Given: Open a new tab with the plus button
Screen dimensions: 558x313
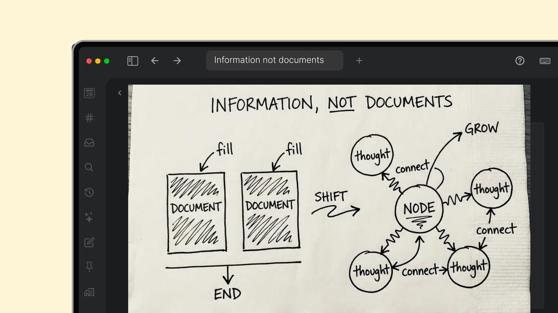Looking at the screenshot, I should [x=359, y=60].
